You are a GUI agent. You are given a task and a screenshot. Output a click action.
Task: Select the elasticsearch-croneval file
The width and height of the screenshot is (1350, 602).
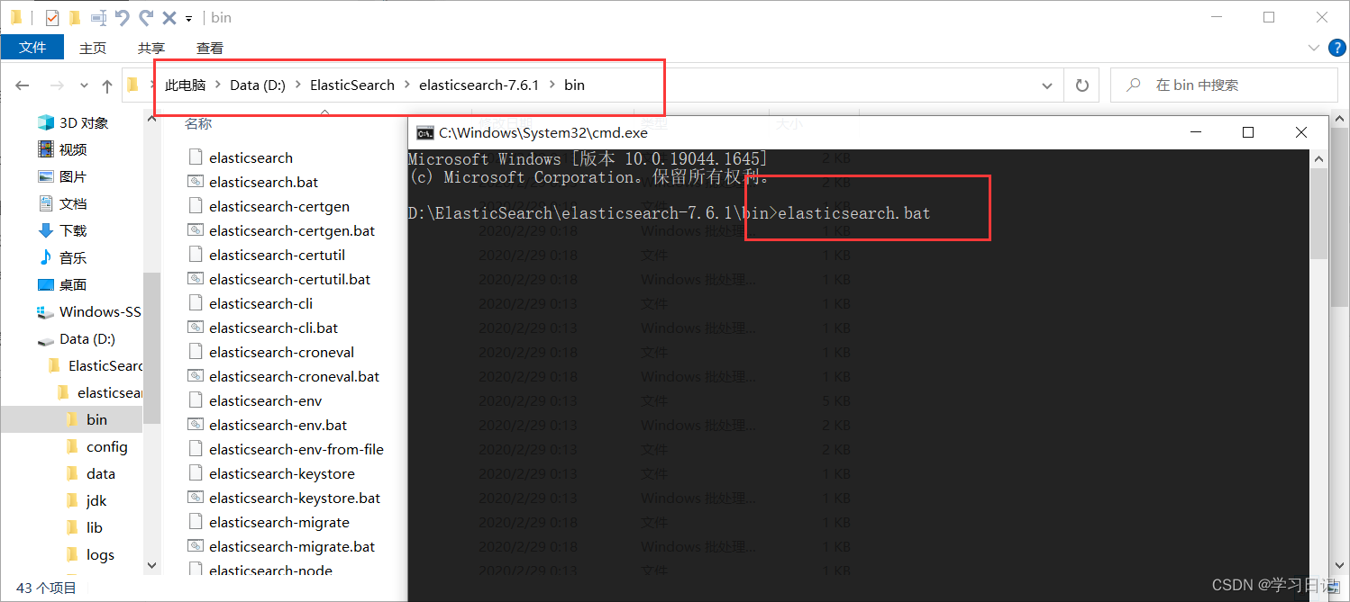[281, 352]
